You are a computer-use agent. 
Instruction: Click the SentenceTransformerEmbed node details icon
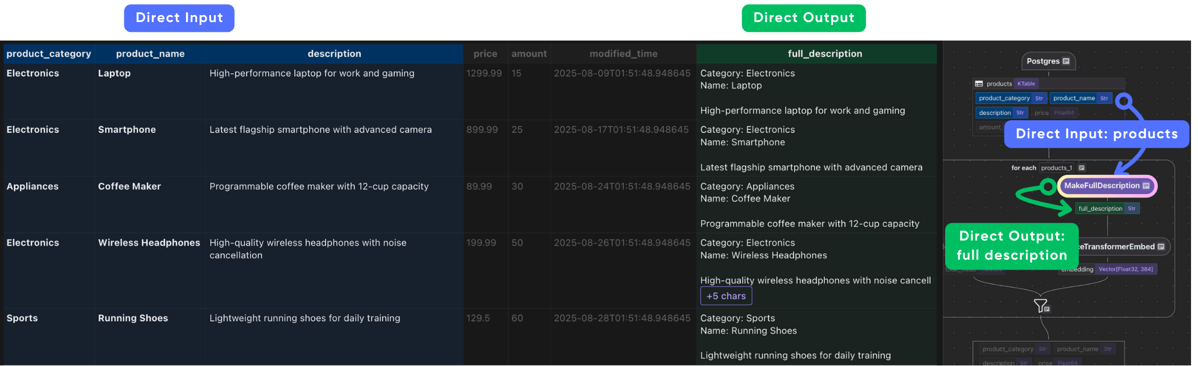(x=1160, y=247)
